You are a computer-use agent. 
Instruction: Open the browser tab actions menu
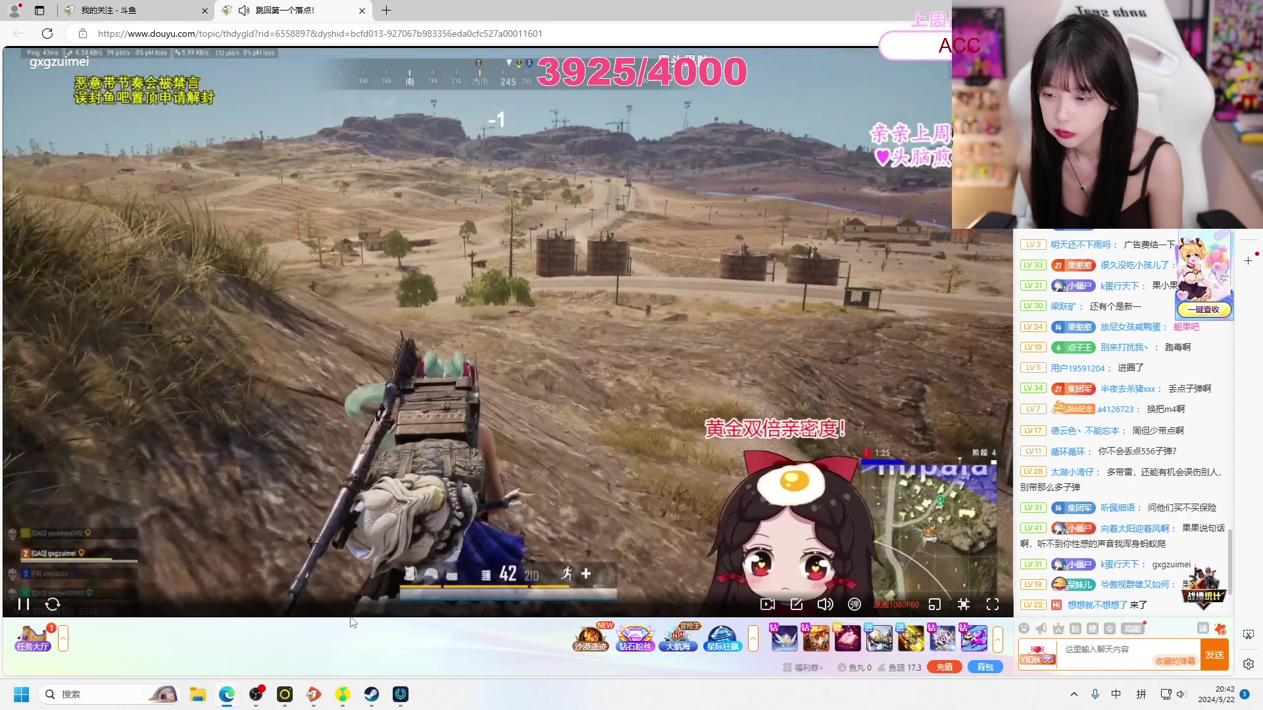(39, 11)
